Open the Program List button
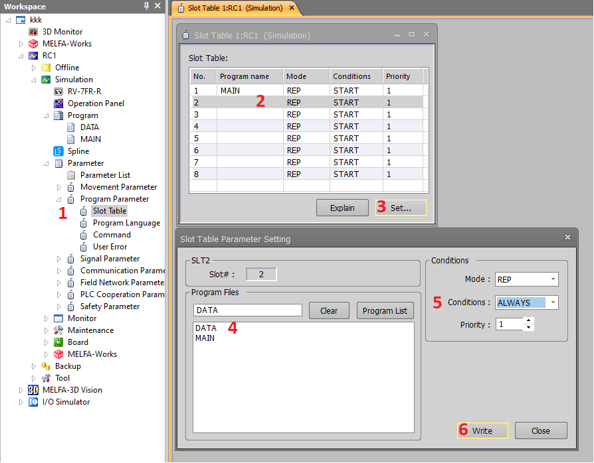 tap(385, 311)
